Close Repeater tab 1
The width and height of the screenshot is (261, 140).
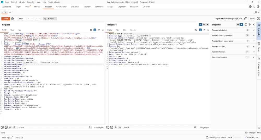coord(6,12)
